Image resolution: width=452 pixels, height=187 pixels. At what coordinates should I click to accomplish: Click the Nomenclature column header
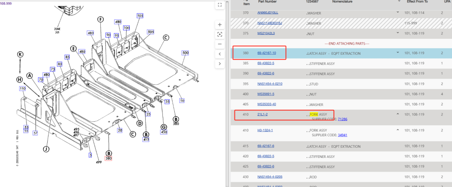[342, 2]
